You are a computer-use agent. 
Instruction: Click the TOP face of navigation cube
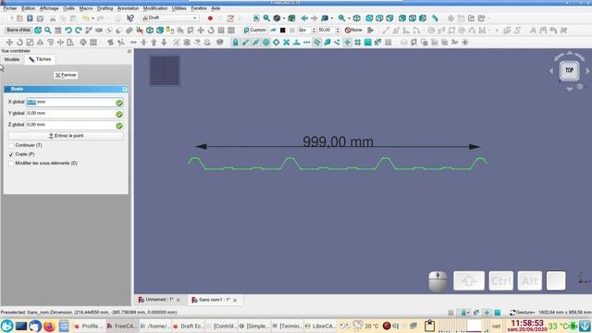[569, 70]
